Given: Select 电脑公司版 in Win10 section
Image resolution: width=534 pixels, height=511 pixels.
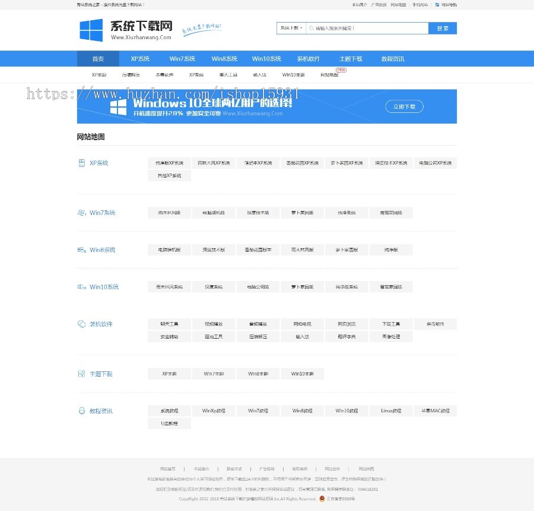Looking at the screenshot, I should coord(258,287).
